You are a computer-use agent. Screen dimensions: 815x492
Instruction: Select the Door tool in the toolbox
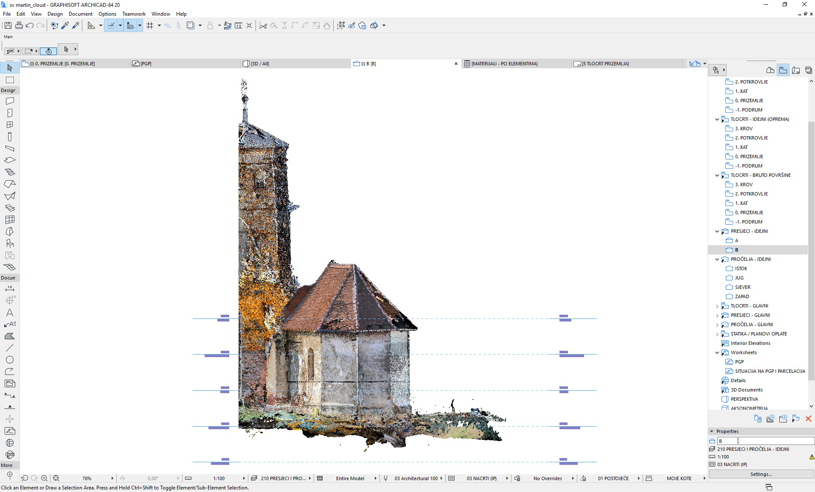(10, 113)
